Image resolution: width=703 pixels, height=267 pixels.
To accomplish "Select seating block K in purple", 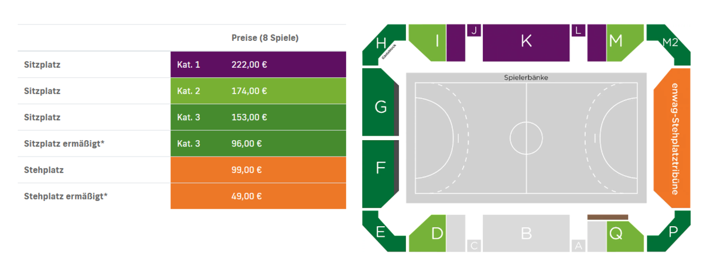I will coord(526,43).
